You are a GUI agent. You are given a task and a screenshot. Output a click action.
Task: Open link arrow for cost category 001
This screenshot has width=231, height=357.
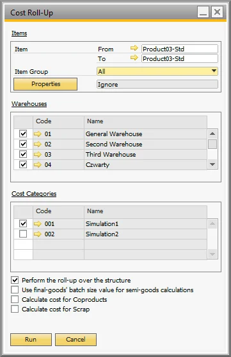pyautogui.click(x=38, y=224)
